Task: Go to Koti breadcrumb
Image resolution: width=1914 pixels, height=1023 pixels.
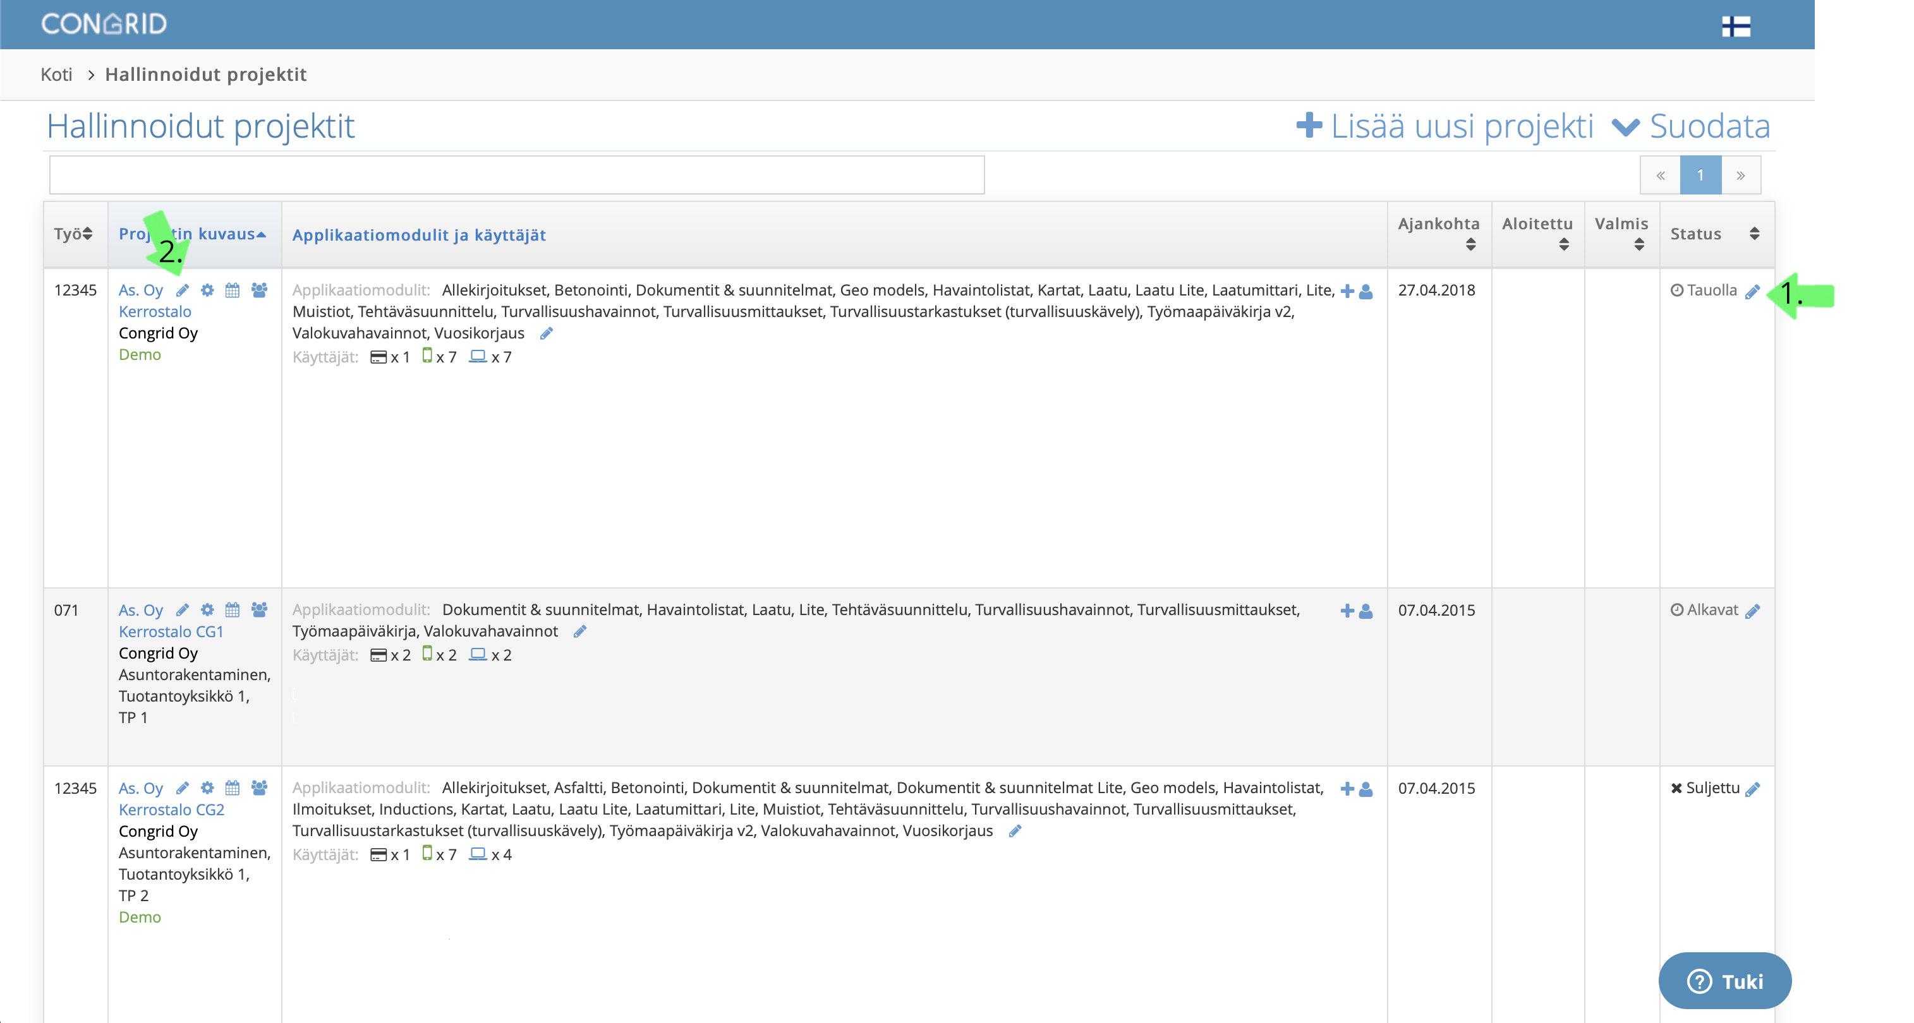Action: [56, 75]
